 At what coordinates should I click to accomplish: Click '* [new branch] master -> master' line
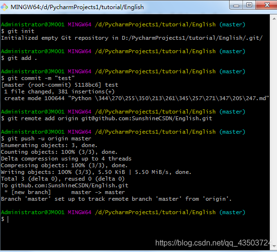pyautogui.click(x=65, y=192)
